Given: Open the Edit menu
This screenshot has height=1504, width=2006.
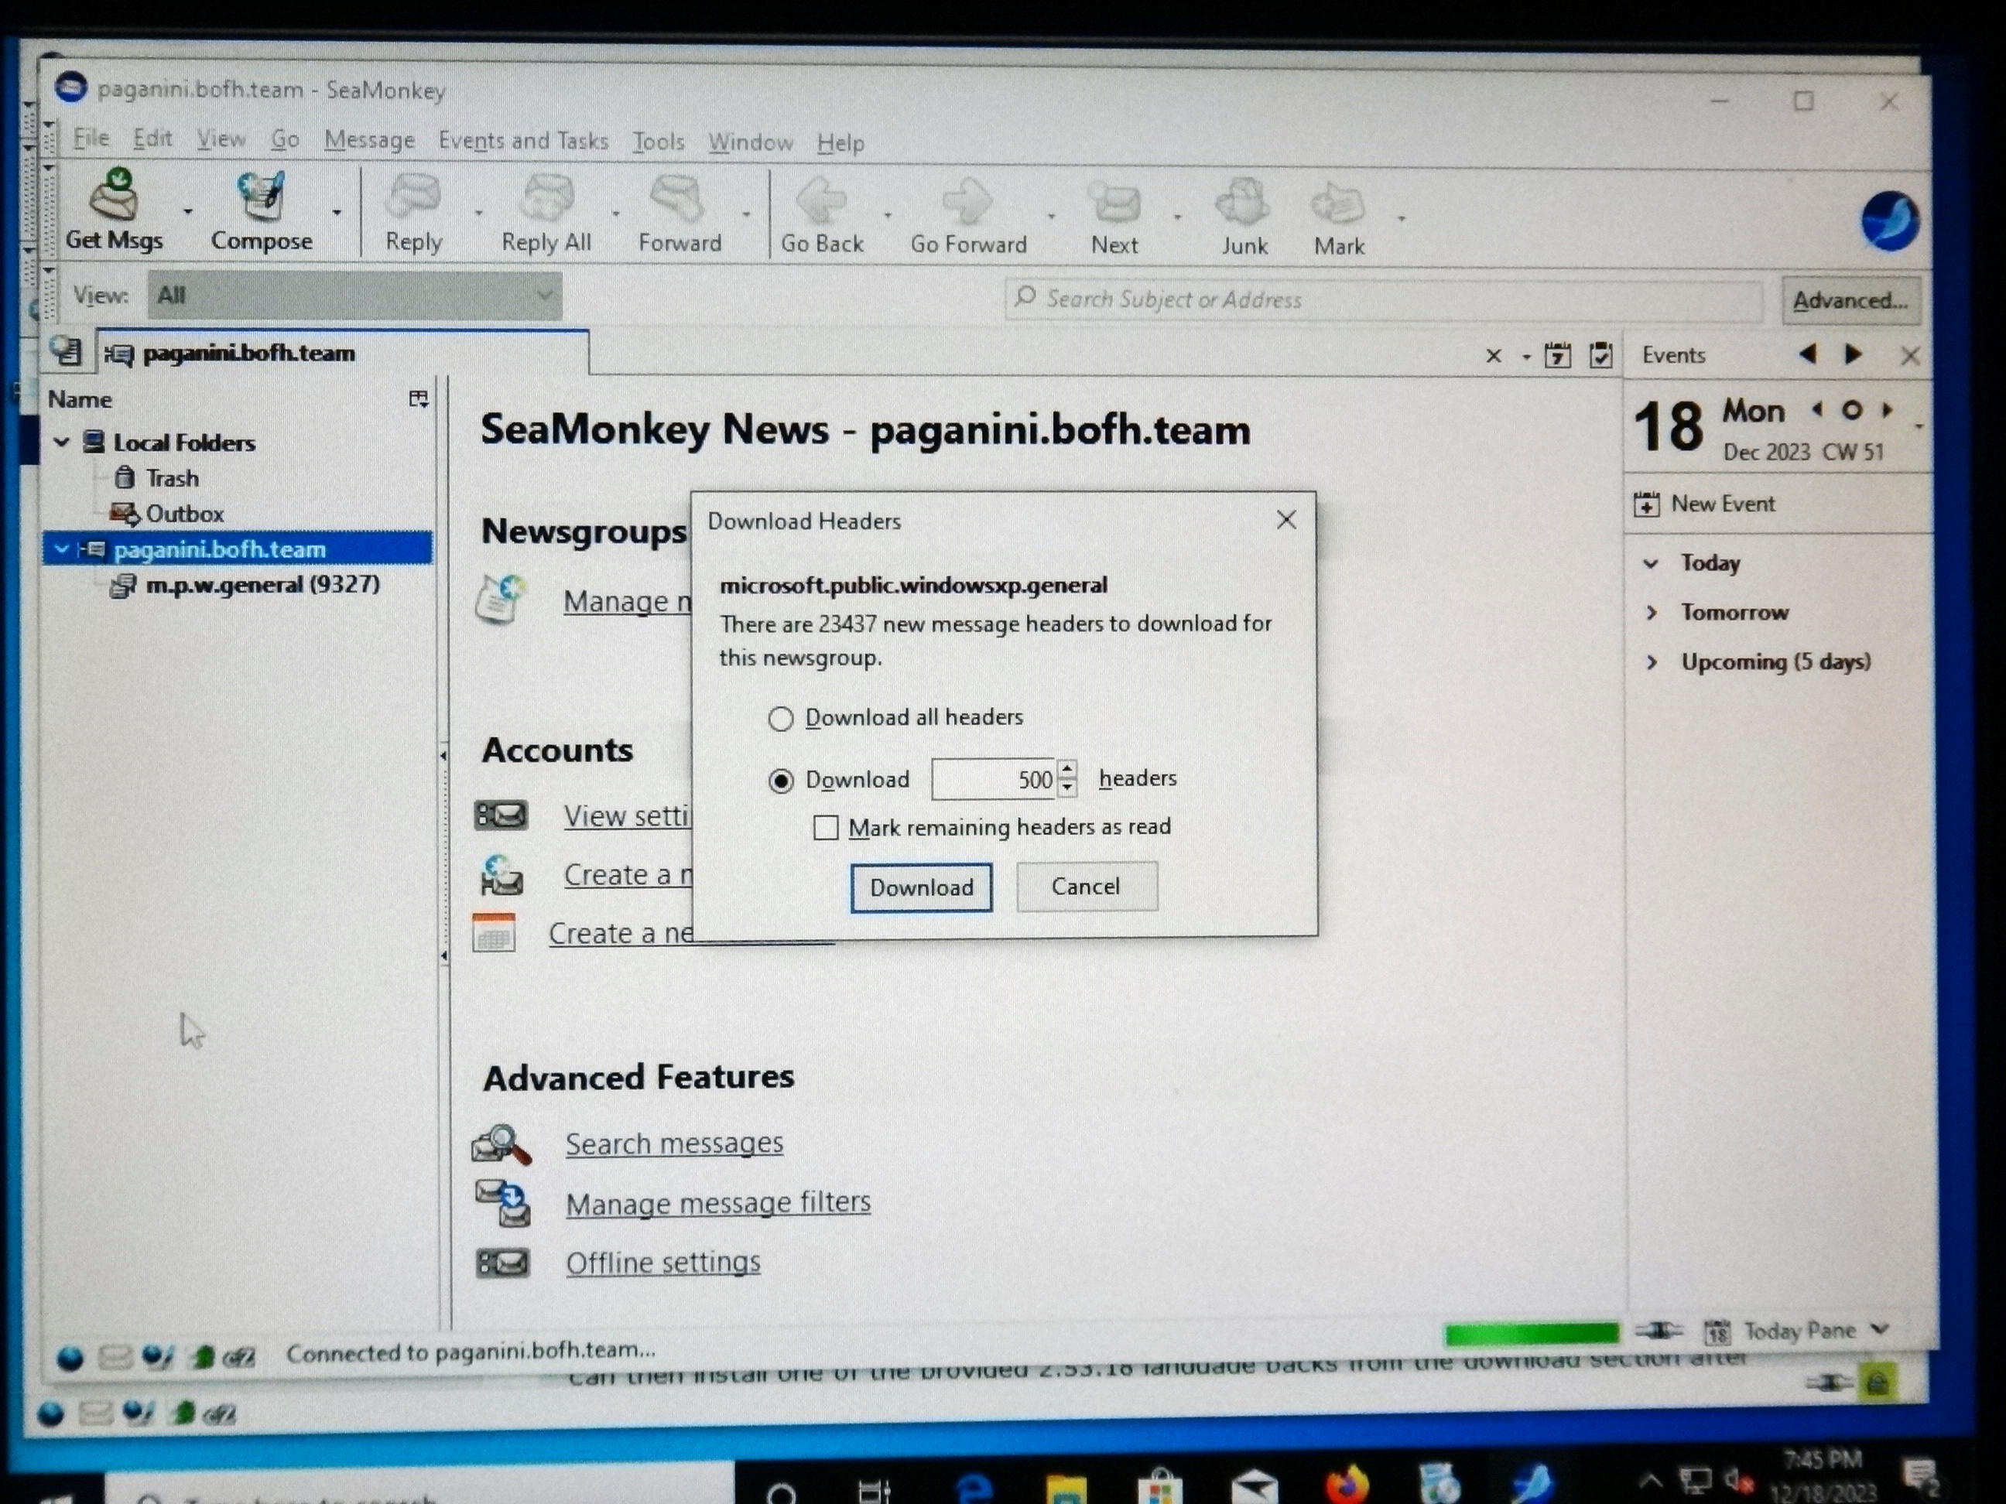Looking at the screenshot, I should point(152,138).
